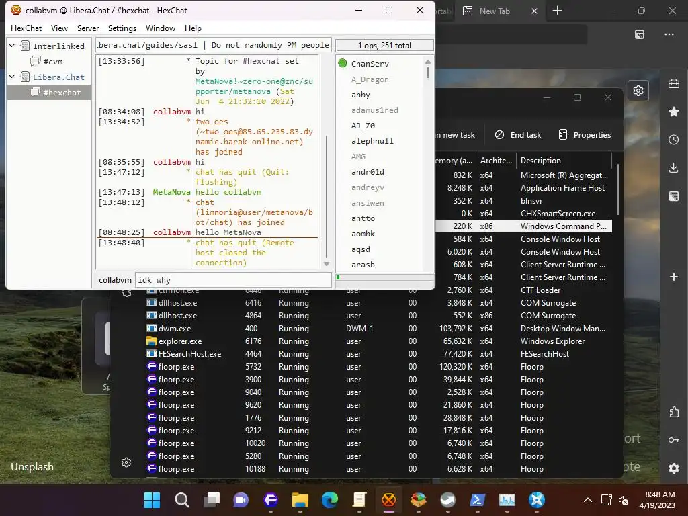Click the channel topic bar
Viewport: 688px width, 516px height.
coord(214,45)
